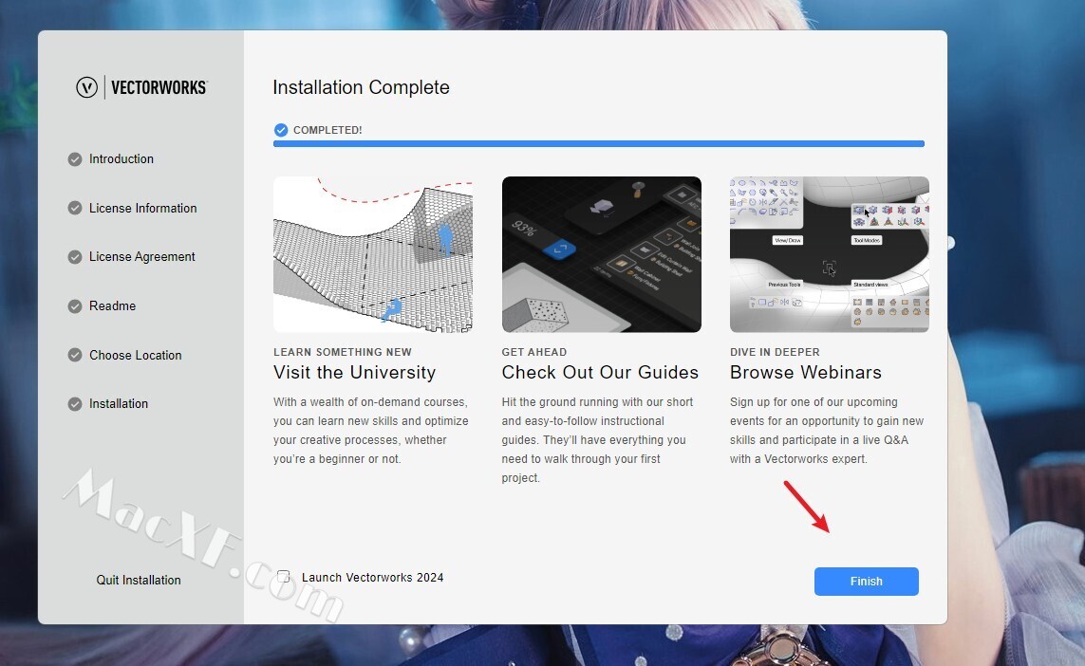Click the Launch Vectorworks 2024 label text
The height and width of the screenshot is (666, 1085).
(x=372, y=578)
